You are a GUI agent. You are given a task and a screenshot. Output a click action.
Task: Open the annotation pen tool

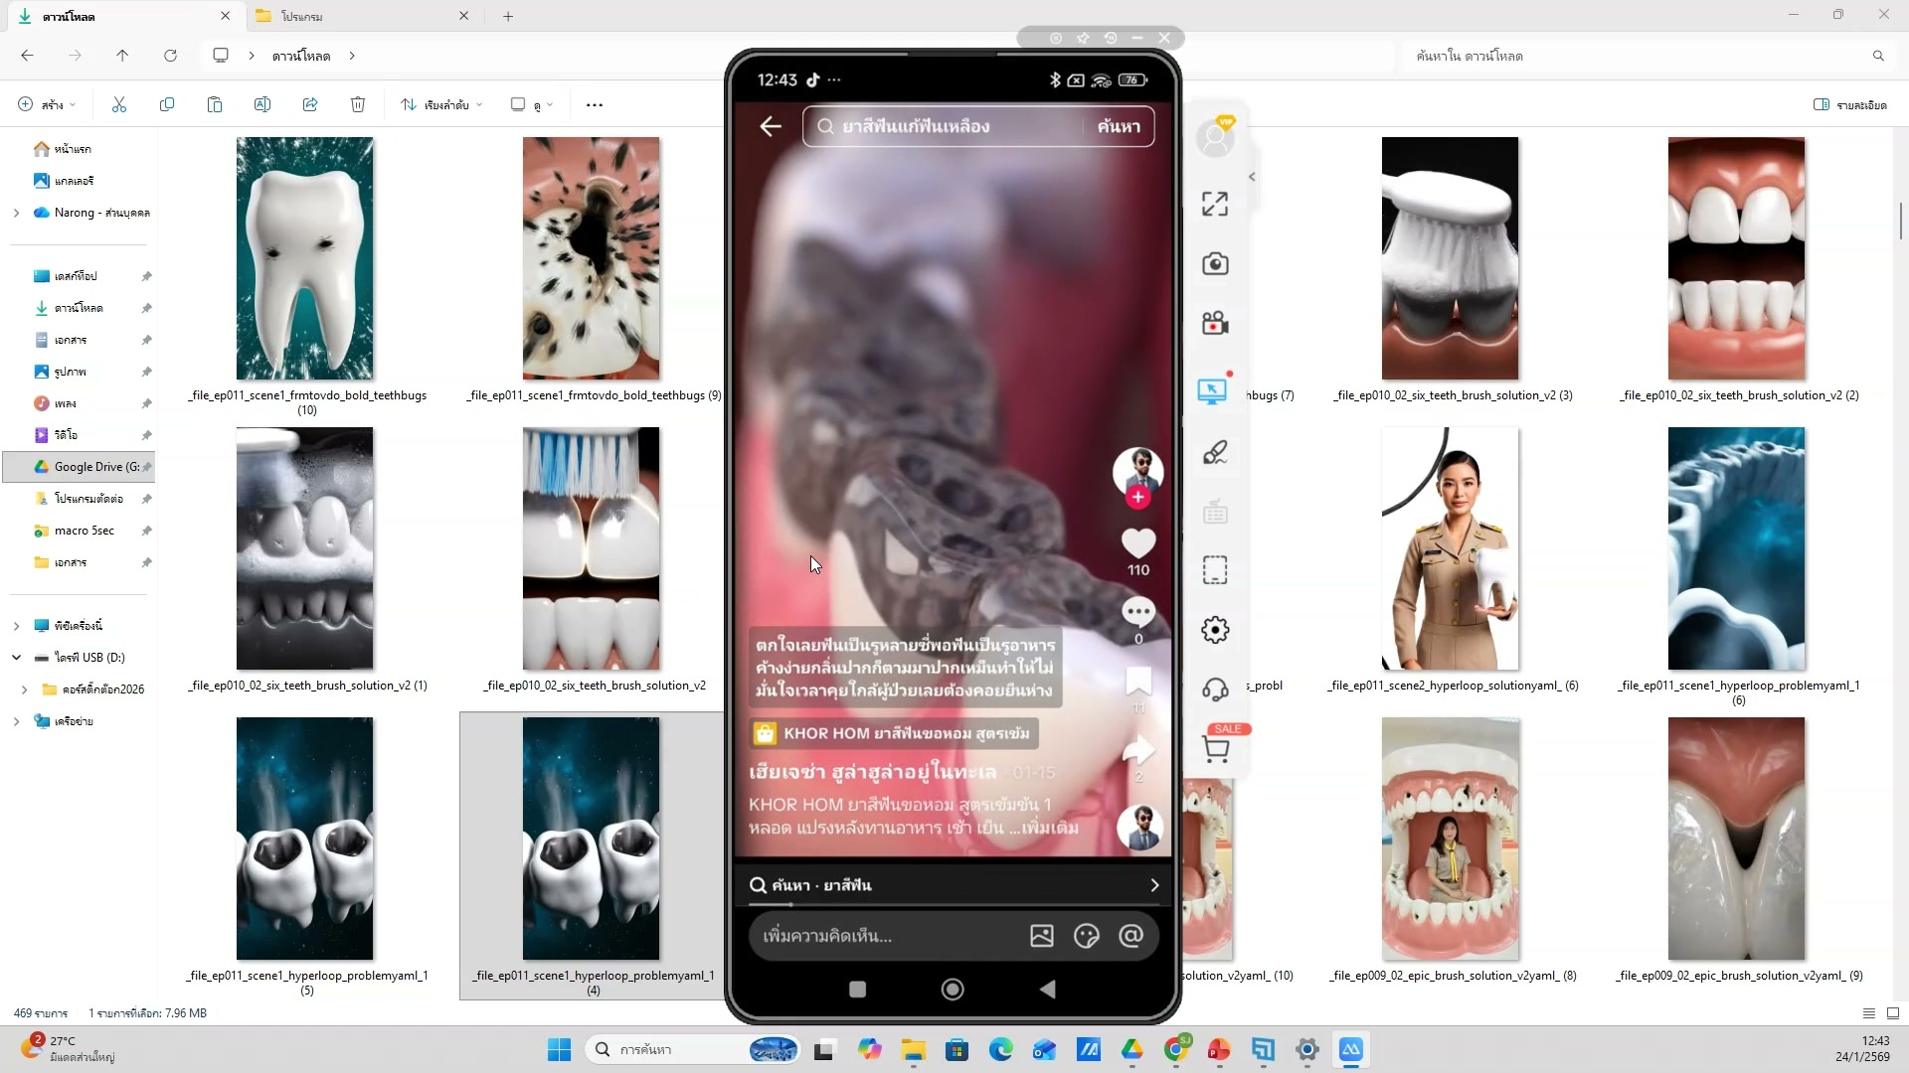pyautogui.click(x=1215, y=452)
